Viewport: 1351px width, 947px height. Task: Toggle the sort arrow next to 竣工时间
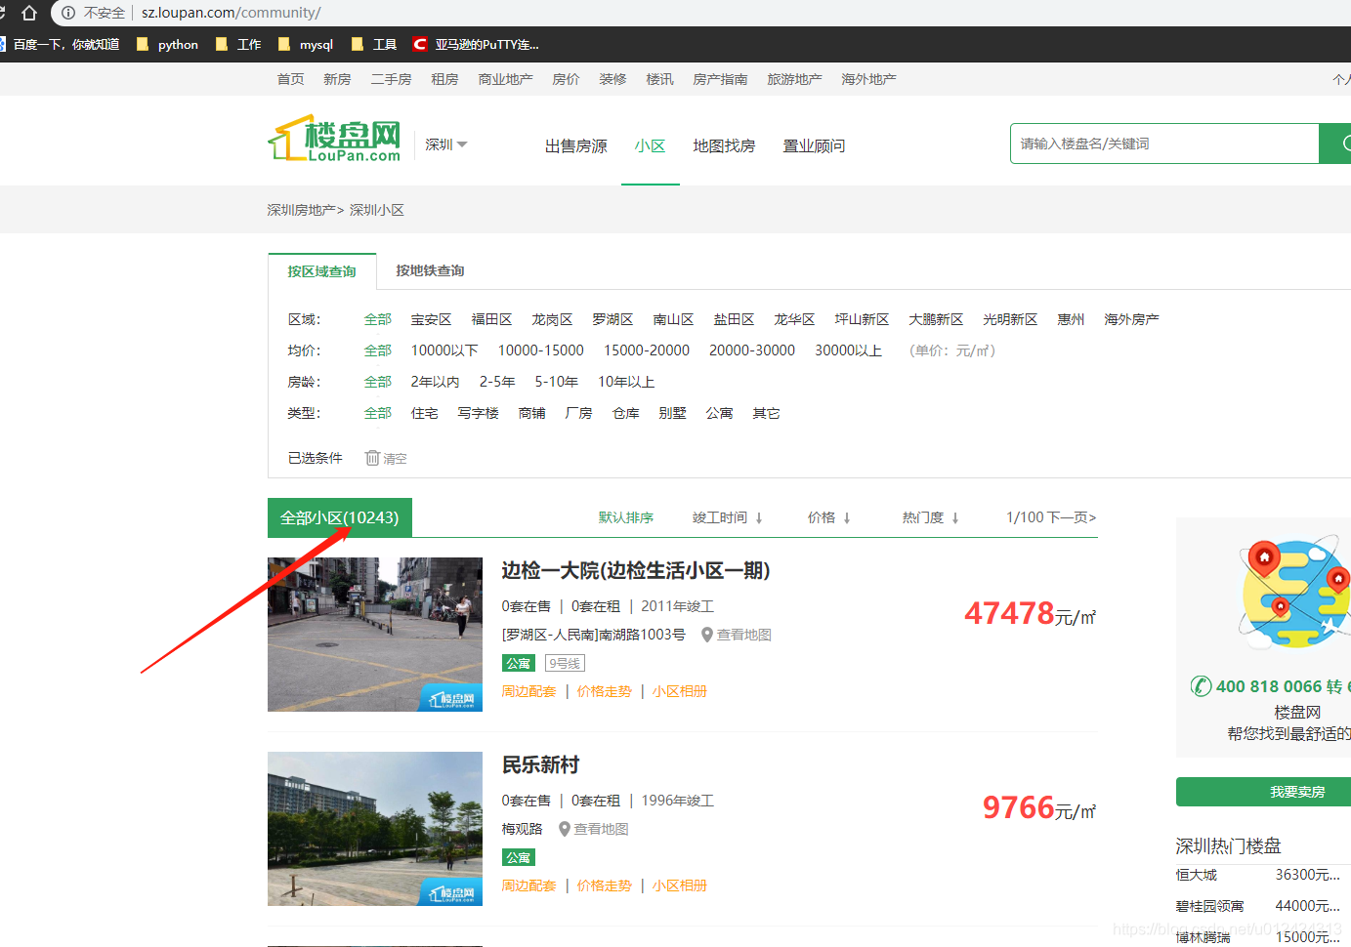757,517
